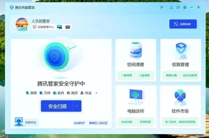The image size is (209, 138).
Task: Open the settings gear icon
Action: tap(185, 7)
